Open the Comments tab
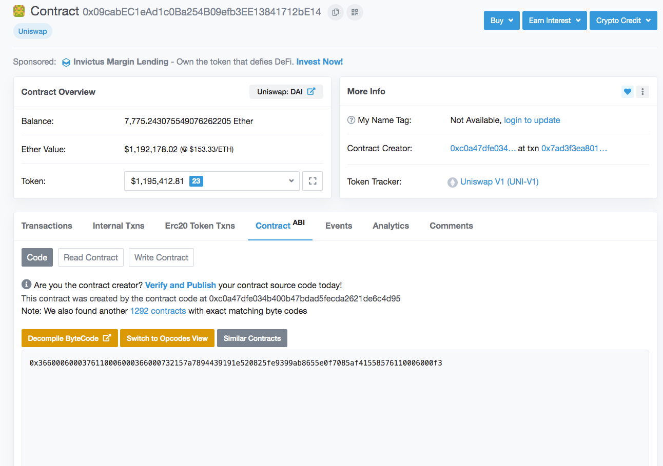The width and height of the screenshot is (663, 466). point(452,226)
